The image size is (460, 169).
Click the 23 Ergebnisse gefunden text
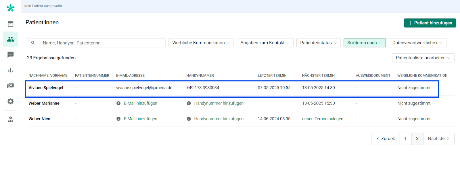51,58
